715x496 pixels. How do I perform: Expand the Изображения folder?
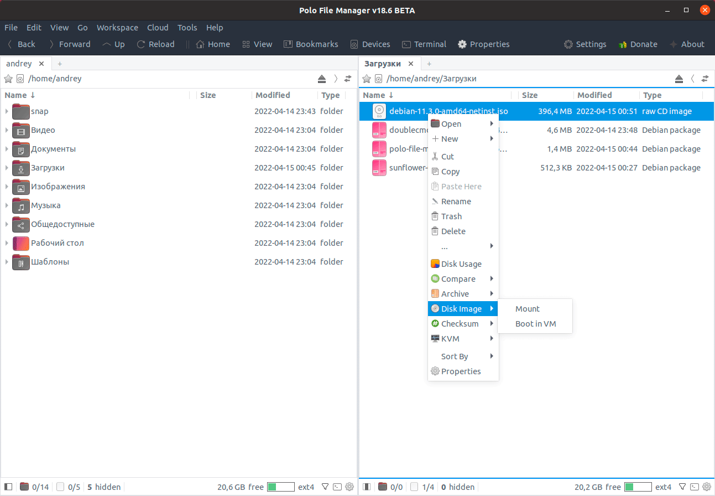point(7,187)
